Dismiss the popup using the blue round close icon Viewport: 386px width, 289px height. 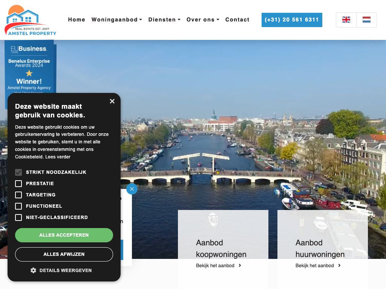point(132,189)
